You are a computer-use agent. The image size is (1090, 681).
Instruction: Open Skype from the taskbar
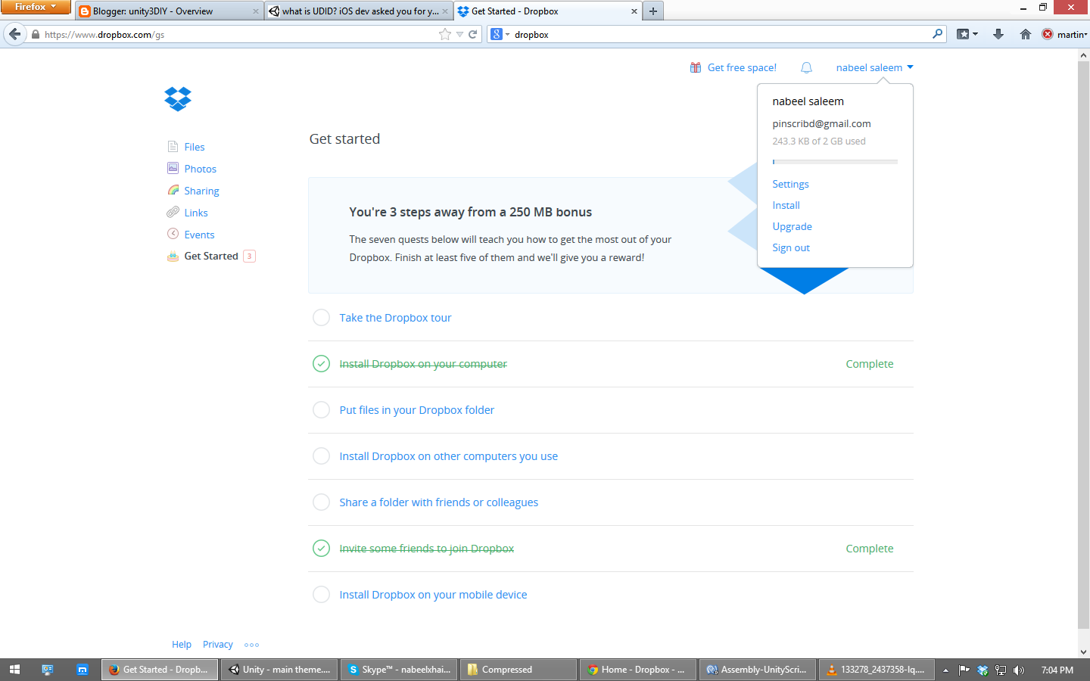(x=399, y=670)
